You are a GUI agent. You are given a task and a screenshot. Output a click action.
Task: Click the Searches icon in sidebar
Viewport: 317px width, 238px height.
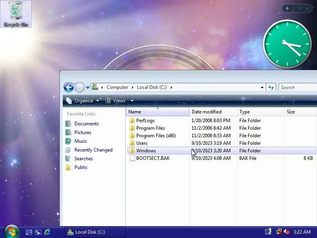point(68,158)
